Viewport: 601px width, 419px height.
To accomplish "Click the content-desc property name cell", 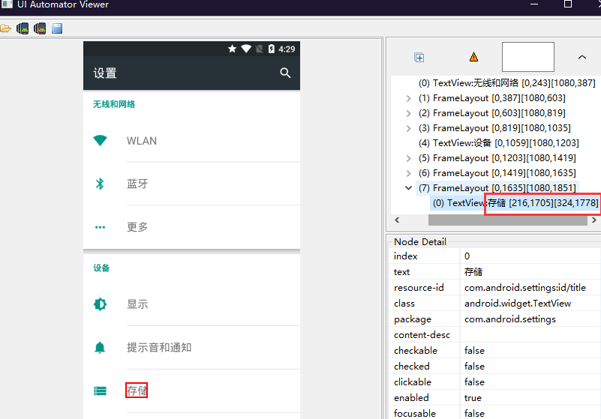I will (422, 335).
